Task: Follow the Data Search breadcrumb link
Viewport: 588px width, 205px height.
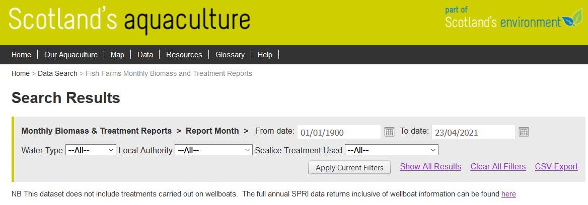Action: click(57, 73)
